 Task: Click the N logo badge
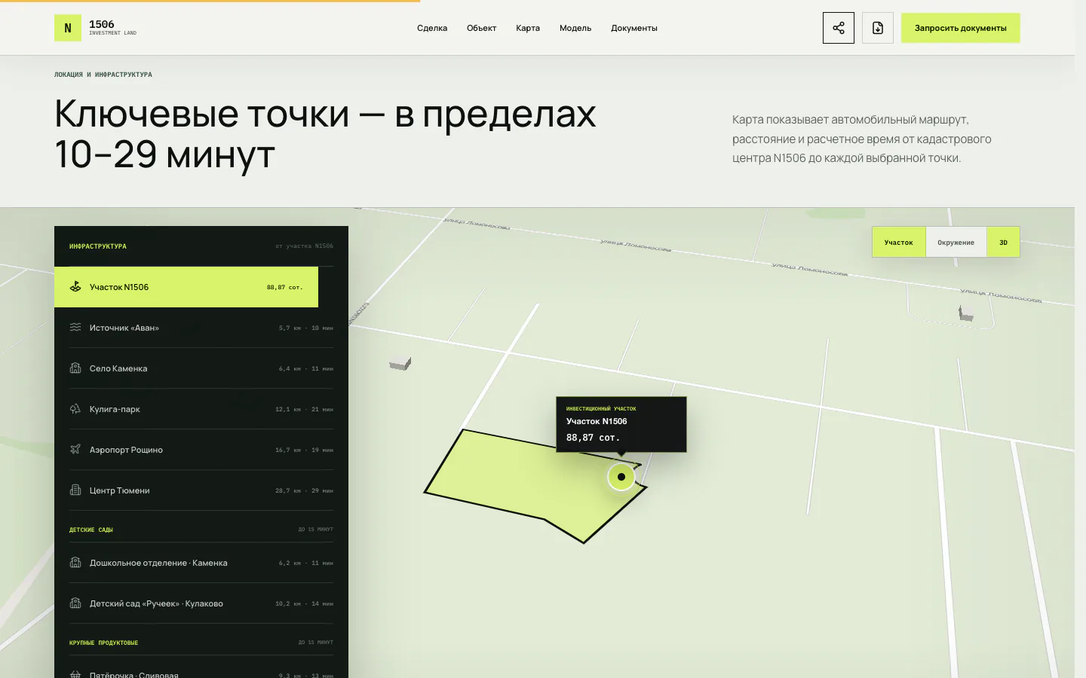[x=68, y=28]
